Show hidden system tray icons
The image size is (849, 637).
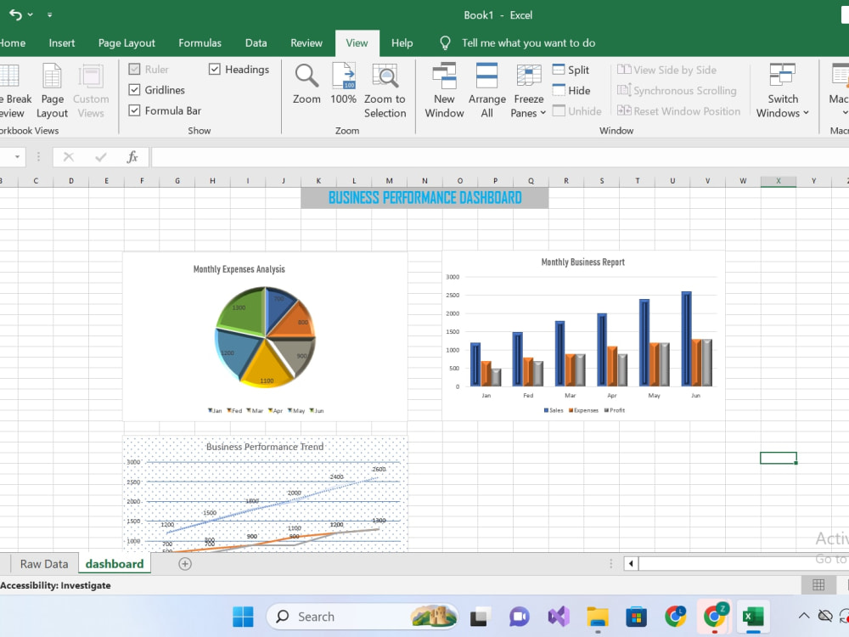click(x=804, y=616)
